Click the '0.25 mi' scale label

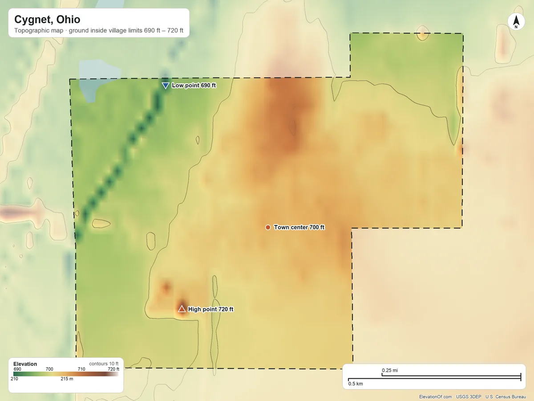(x=390, y=371)
